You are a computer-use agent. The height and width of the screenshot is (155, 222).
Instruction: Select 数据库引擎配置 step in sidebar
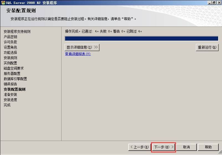click(x=15, y=79)
